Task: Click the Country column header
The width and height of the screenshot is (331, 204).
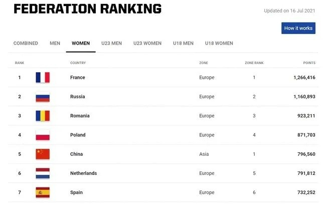Action: 78,63
